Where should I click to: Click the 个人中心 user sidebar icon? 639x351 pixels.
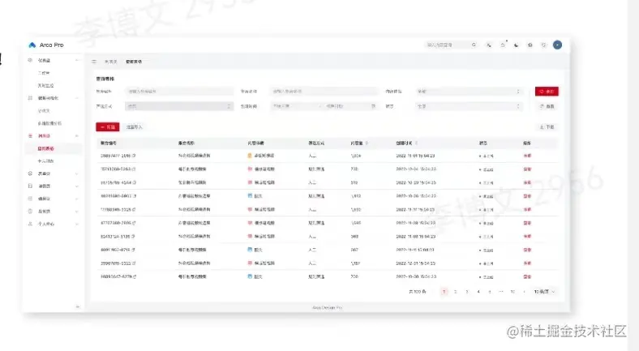point(30,224)
